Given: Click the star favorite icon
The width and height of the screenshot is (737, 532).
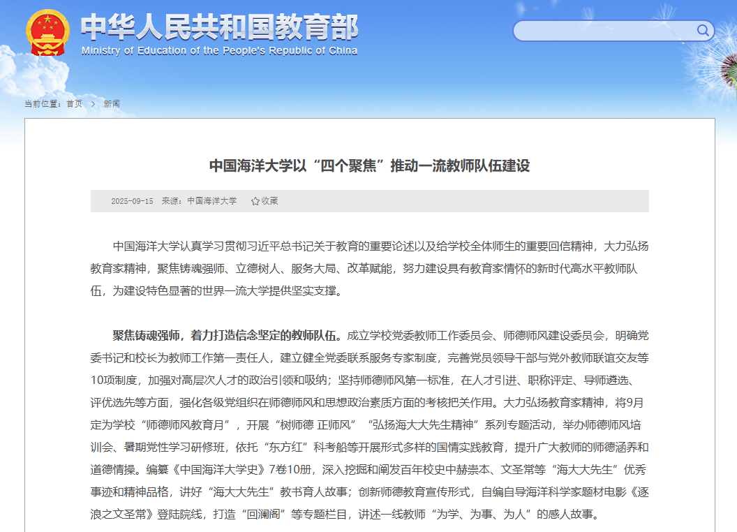Looking at the screenshot, I should pyautogui.click(x=255, y=201).
